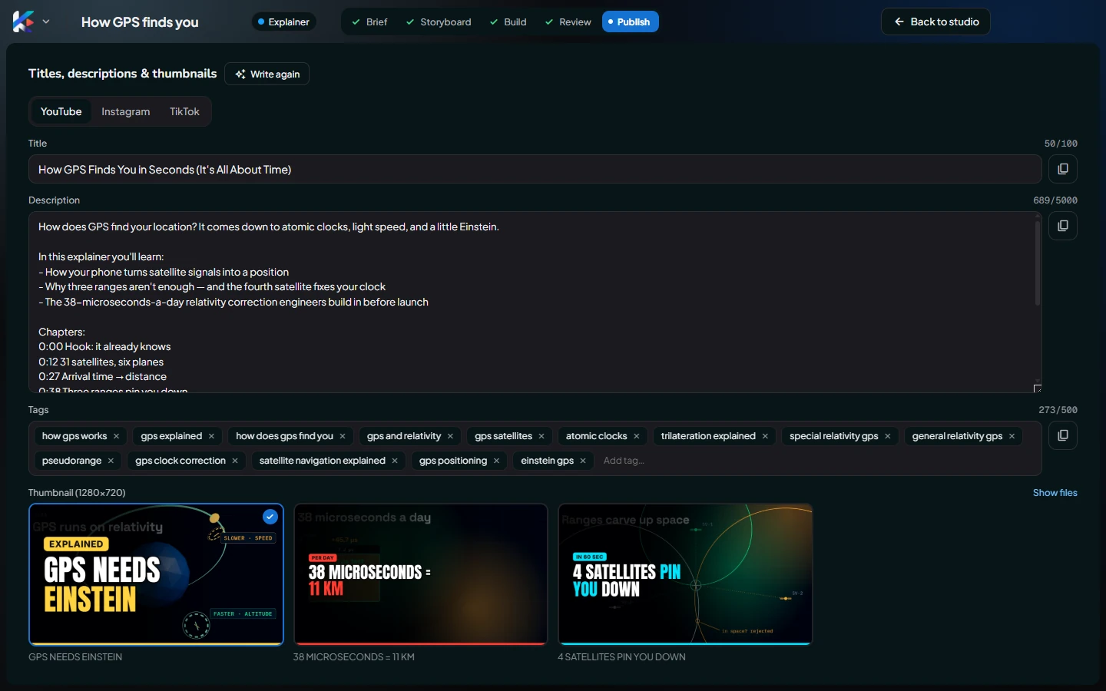Switch to the TikTok platform tab
Image resolution: width=1106 pixels, height=691 pixels.
pyautogui.click(x=184, y=111)
